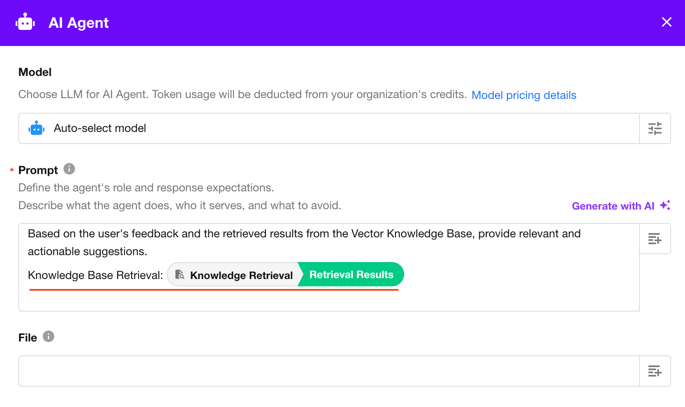Image resolution: width=685 pixels, height=407 pixels.
Task: Select the green Retrieval Results tag
Action: 351,275
